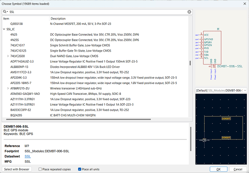The height and width of the screenshot is (173, 249).
Task: Click the details panel vertical scrollbar
Action: [x=191, y=139]
